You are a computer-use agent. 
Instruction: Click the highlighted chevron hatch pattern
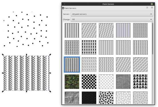point(72,64)
